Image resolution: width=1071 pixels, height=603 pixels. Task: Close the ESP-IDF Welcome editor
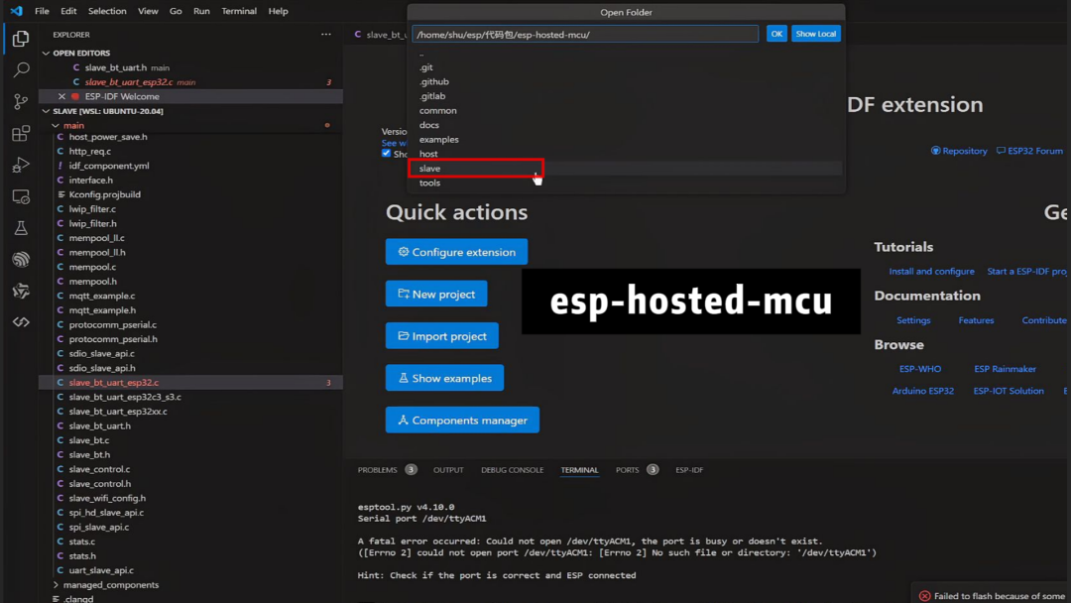point(61,96)
